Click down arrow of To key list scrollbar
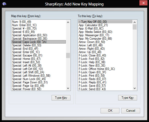The height and width of the screenshot is (122, 149). [x=134, y=88]
